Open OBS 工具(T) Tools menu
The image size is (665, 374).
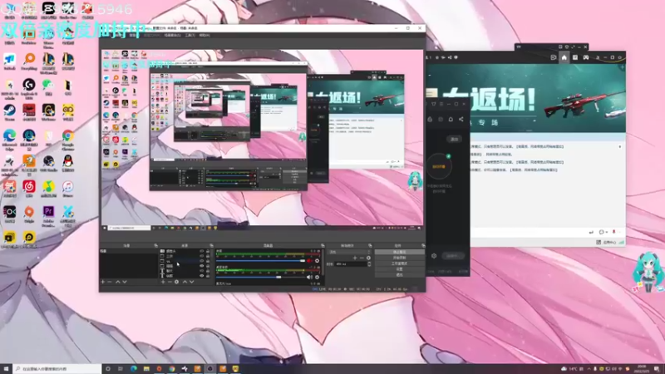click(190, 35)
